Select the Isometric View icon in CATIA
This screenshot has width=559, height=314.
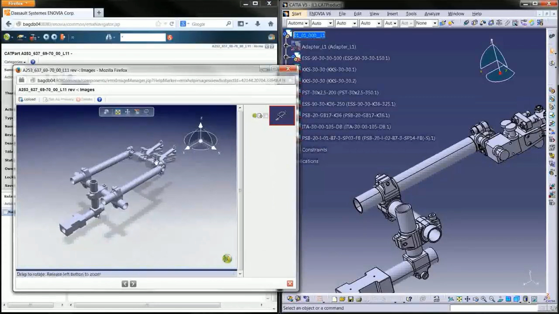pyautogui.click(x=516, y=299)
